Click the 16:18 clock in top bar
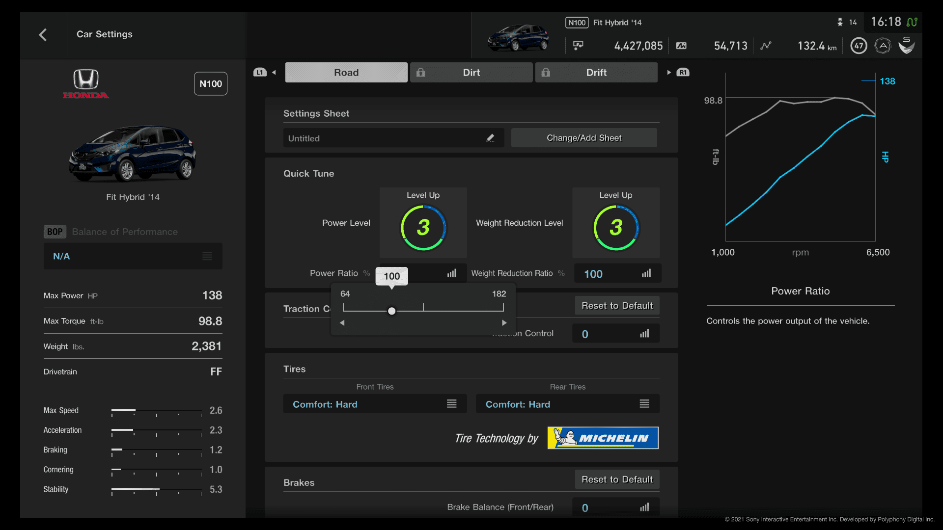 coord(886,22)
